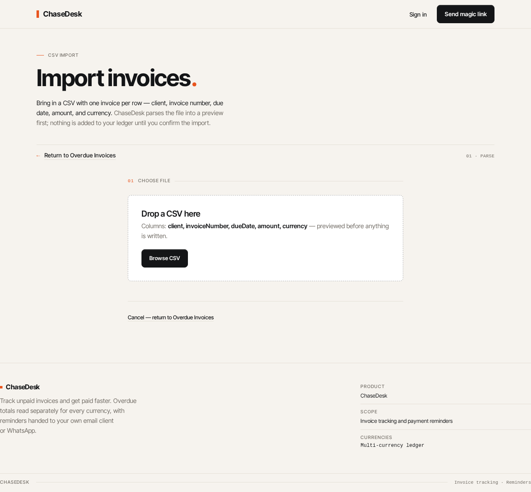Click the CSV IMPORT section label
This screenshot has width=531, height=492.
tap(63, 55)
